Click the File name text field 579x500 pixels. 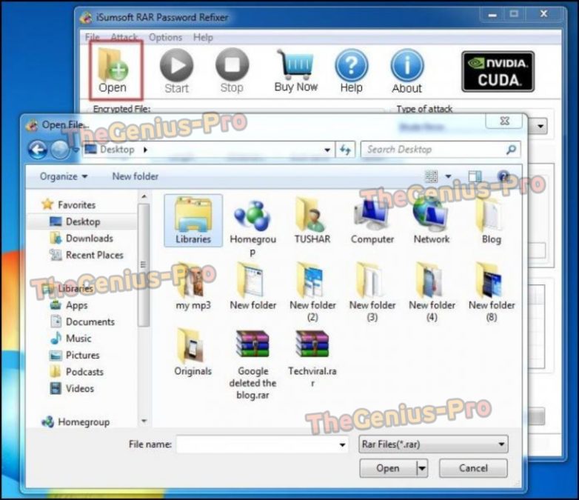tap(262, 444)
